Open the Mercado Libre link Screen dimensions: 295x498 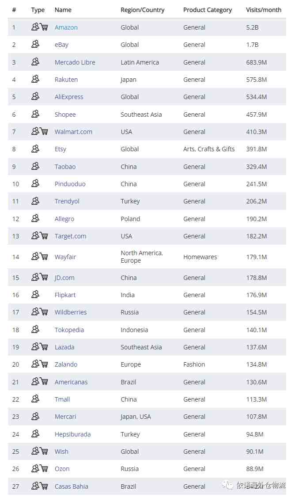[x=75, y=62]
